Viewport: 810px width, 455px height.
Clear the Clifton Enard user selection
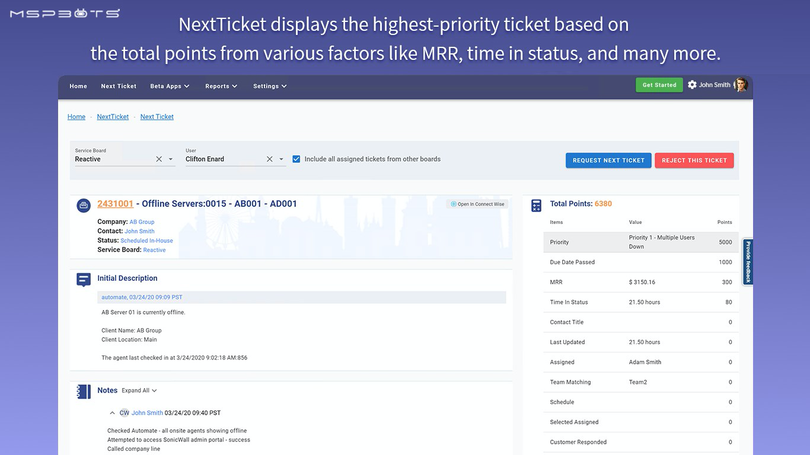(x=270, y=159)
